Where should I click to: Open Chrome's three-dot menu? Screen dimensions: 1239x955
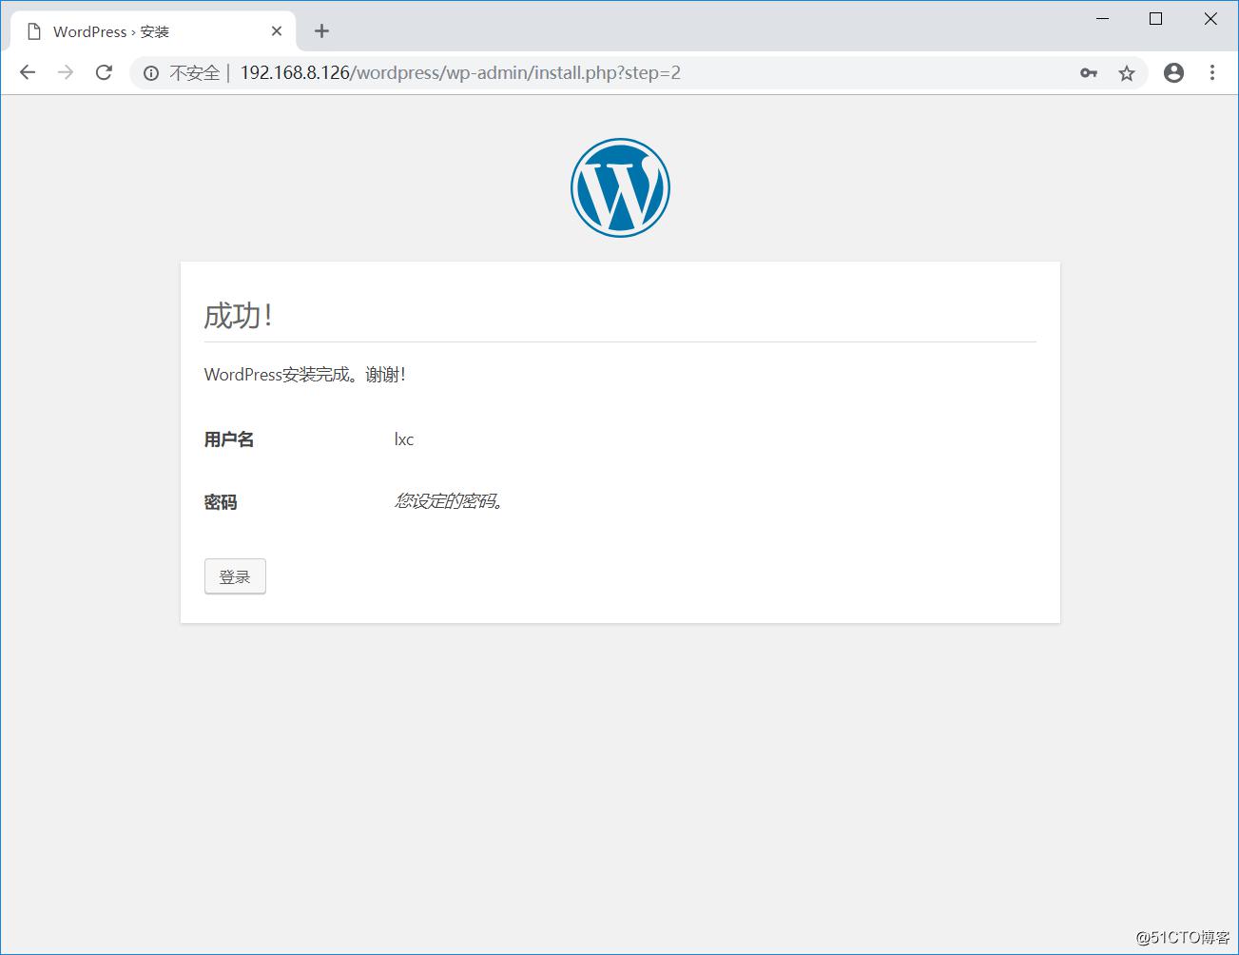click(1212, 72)
